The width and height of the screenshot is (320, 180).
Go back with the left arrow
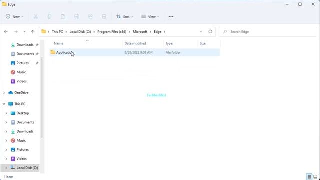pyautogui.click(x=6, y=32)
